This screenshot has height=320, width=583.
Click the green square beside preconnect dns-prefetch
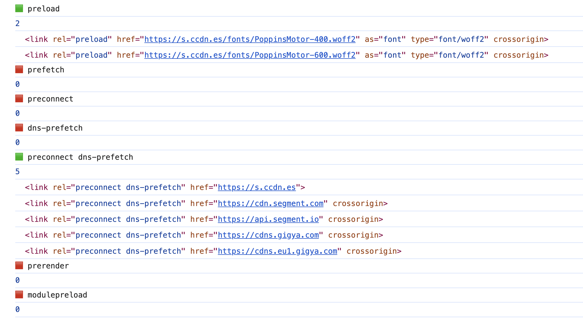pos(19,157)
